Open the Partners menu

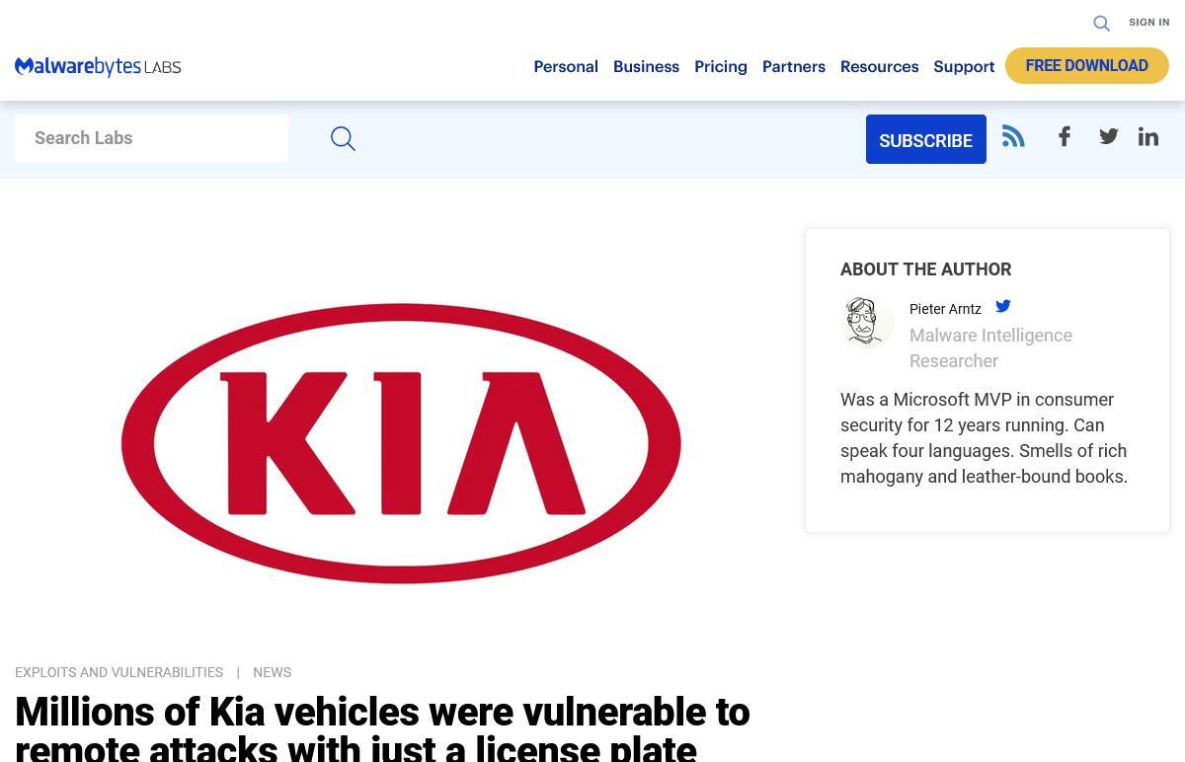point(794,66)
